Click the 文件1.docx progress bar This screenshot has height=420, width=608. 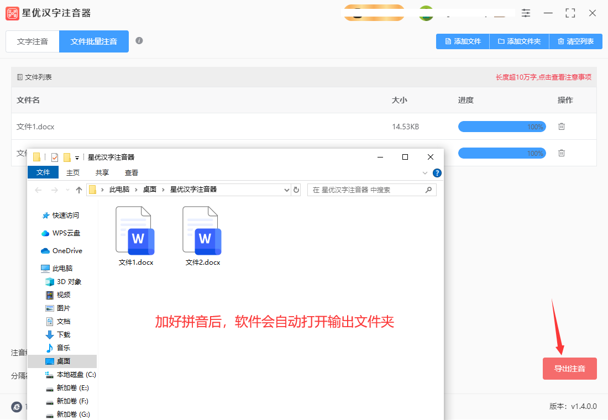pyautogui.click(x=502, y=127)
